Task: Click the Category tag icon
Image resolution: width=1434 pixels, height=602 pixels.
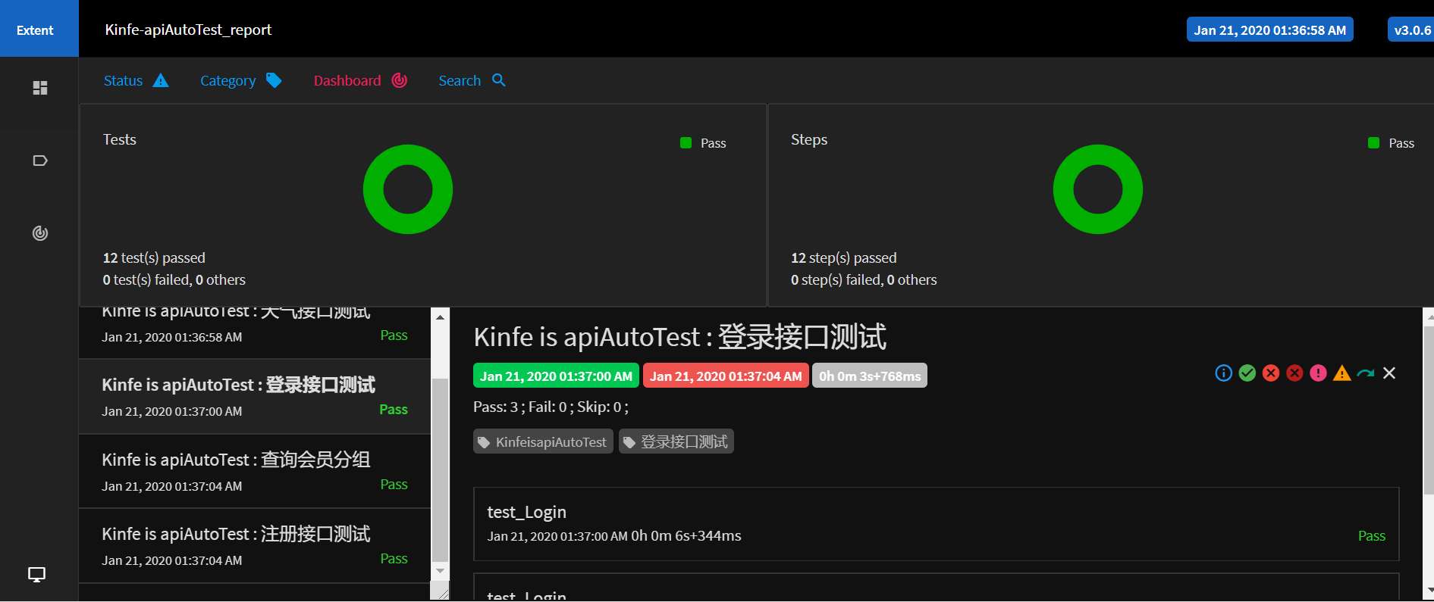Action: (x=274, y=80)
